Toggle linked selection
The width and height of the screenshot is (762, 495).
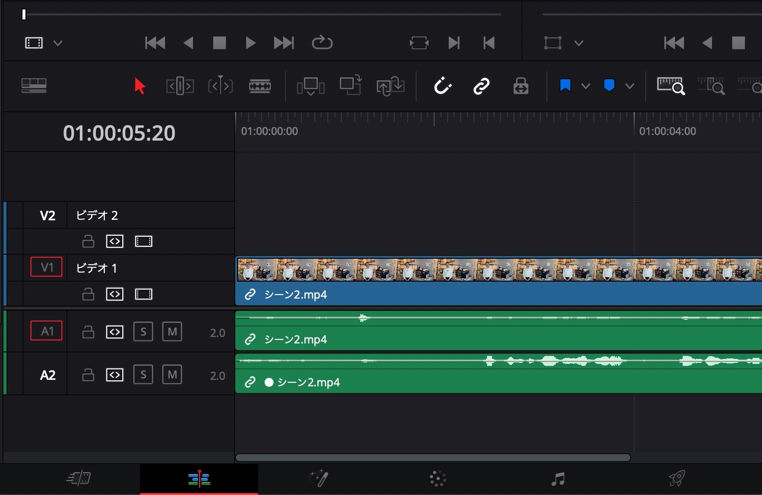pos(481,86)
